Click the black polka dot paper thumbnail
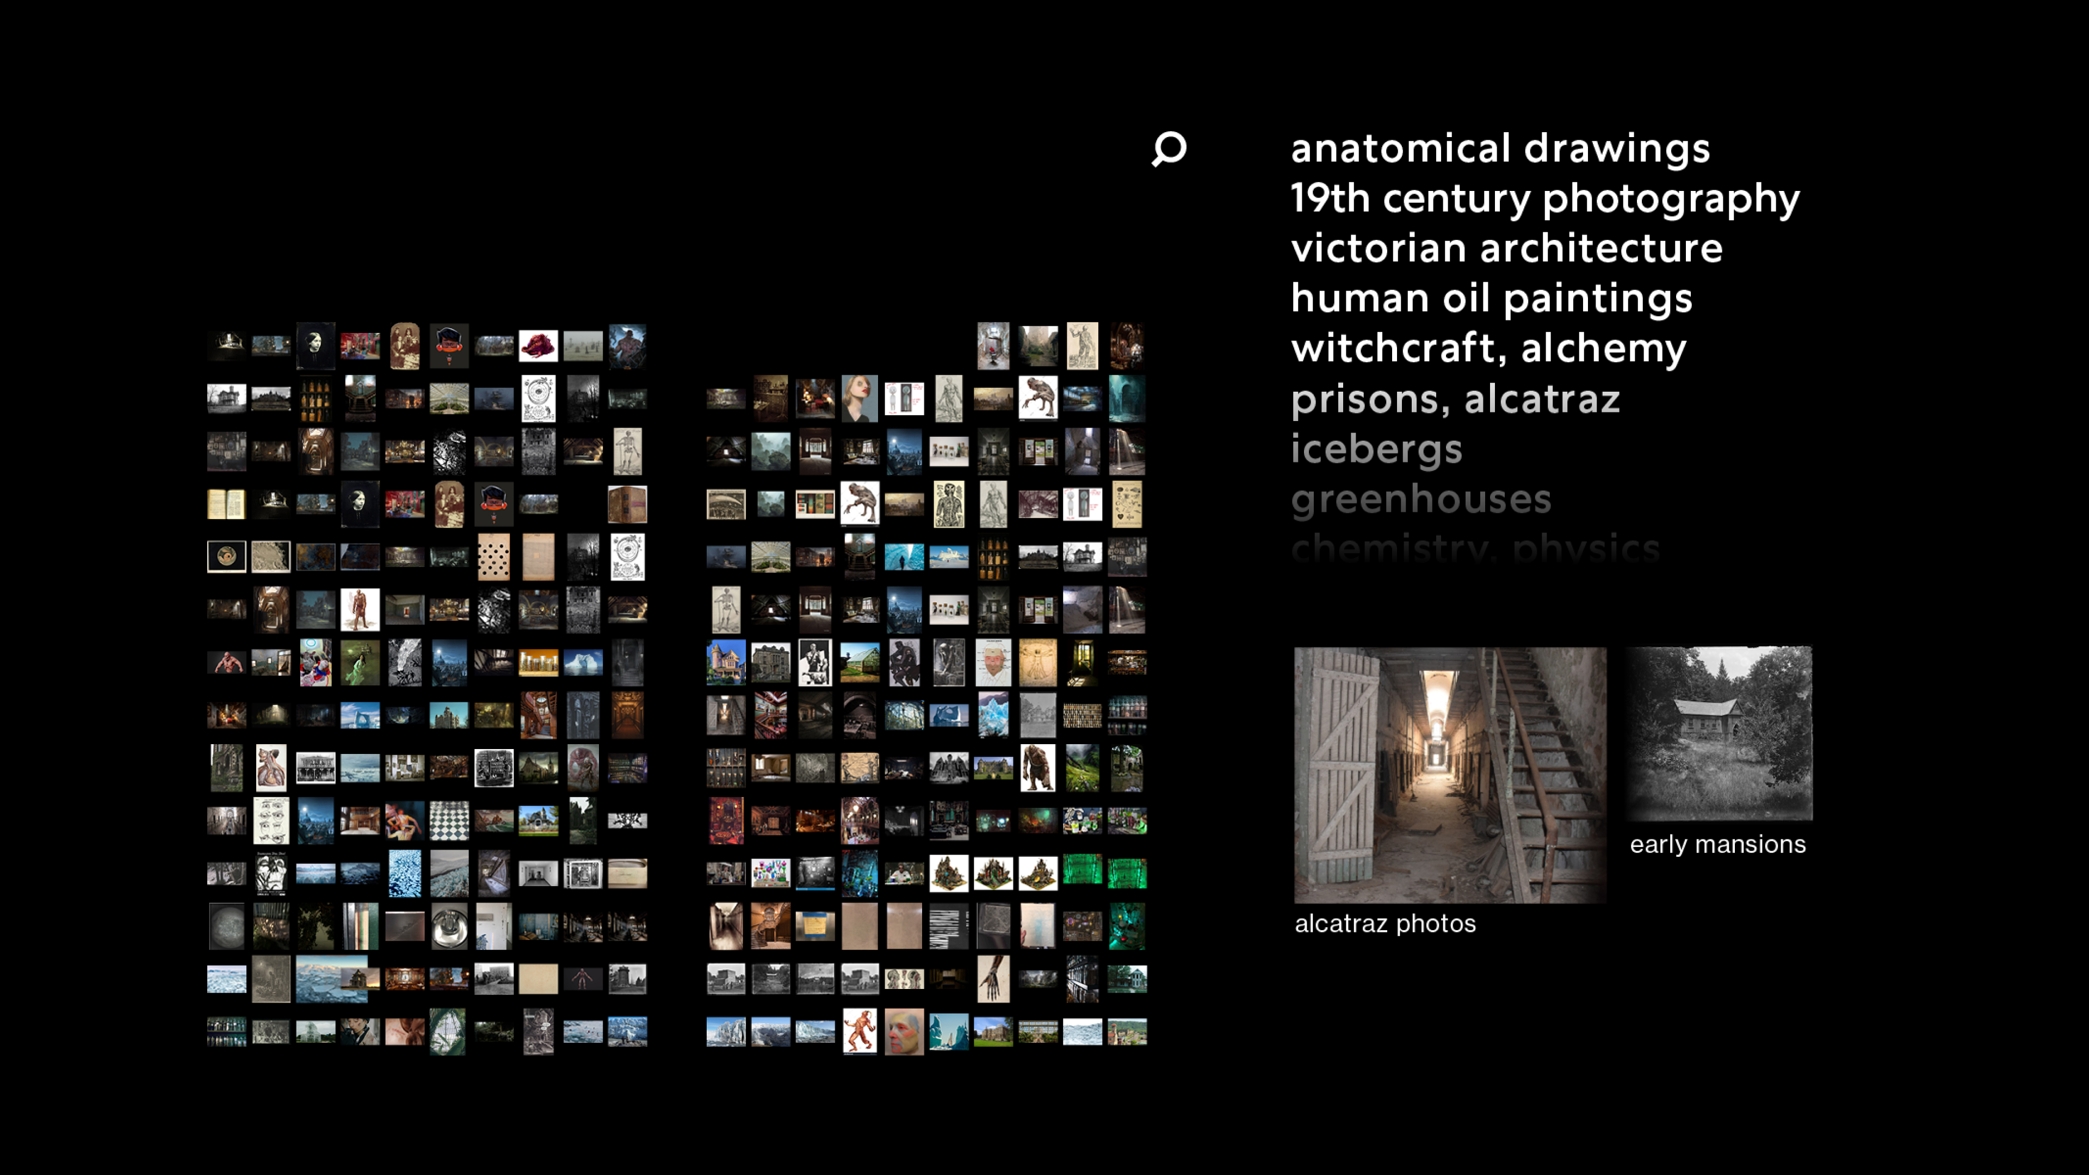The image size is (2089, 1175). (493, 556)
